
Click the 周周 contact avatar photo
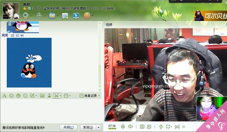pyautogui.click(x=11, y=11)
